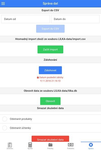Click the red Smazat zkušební data button
The width and height of the screenshot is (101, 150).
point(50,139)
